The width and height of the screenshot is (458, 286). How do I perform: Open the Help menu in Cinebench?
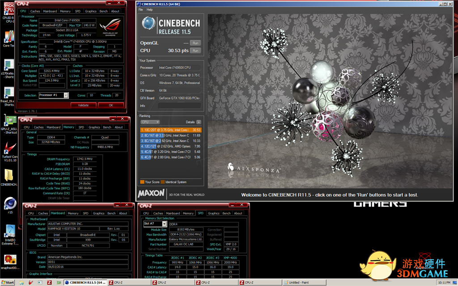(149, 10)
